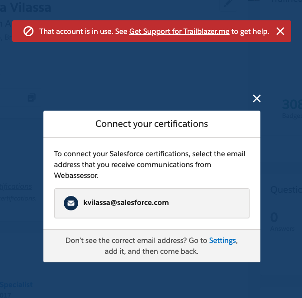Close the Connect your certifications dialog
302x298 pixels.
click(257, 98)
